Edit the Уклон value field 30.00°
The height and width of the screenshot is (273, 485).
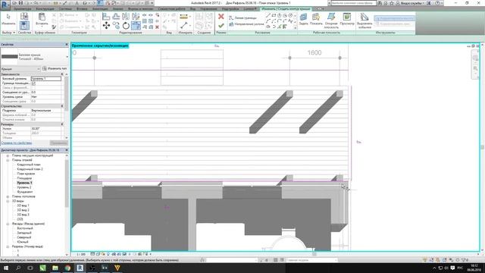(x=45, y=128)
